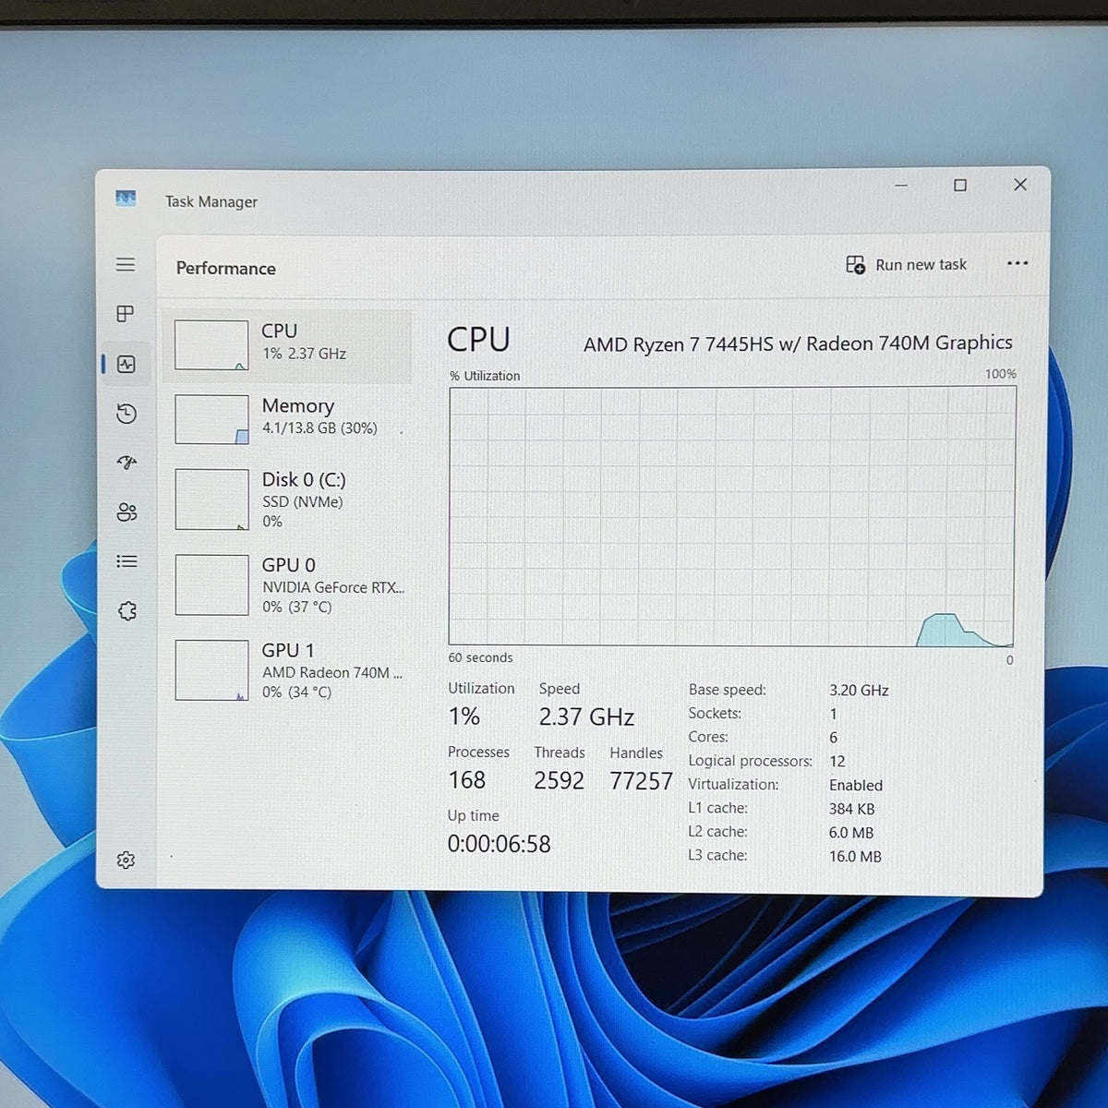Select GPU 1 AMD Radeon entry

[x=287, y=670]
